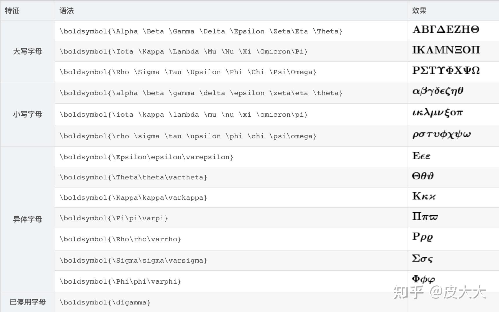Click the 语法 column header
The height and width of the screenshot is (312, 499).
click(67, 11)
